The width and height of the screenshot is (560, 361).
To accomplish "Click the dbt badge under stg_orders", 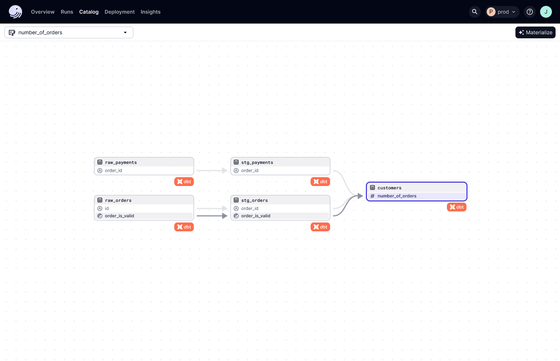I will pyautogui.click(x=320, y=227).
